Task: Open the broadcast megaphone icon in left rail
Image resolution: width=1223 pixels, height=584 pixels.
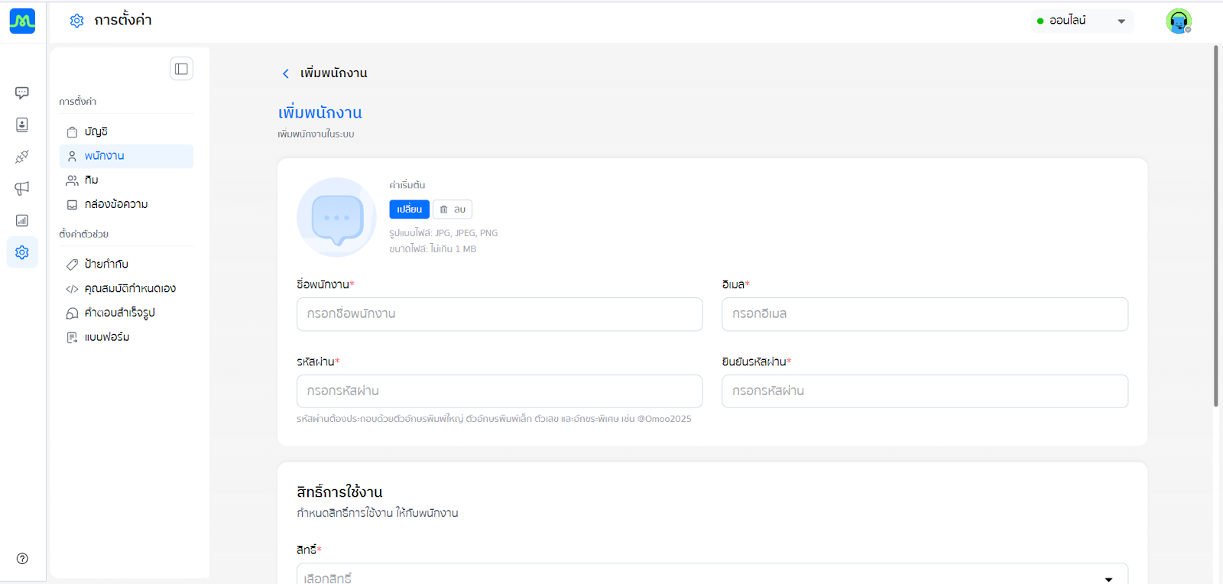Action: pyautogui.click(x=22, y=188)
